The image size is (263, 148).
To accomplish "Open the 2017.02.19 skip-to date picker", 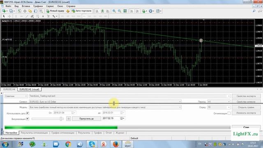I will coord(122,118).
